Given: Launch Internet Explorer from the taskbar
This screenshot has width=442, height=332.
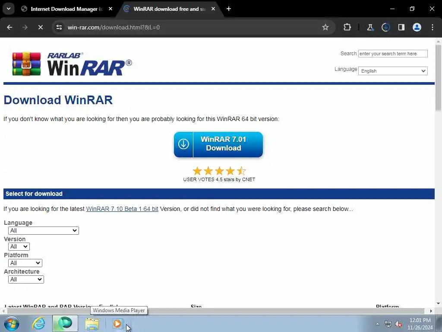Looking at the screenshot, I should 38,323.
